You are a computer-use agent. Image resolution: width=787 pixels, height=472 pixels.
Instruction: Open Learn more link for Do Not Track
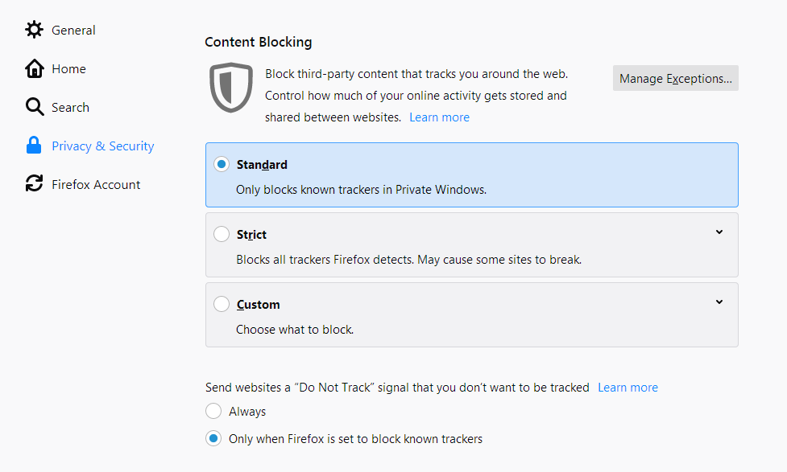(x=628, y=388)
